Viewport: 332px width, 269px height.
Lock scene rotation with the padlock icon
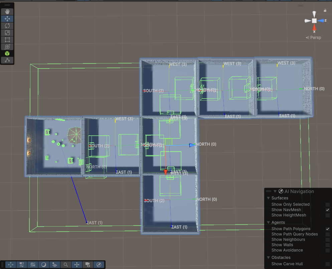click(x=325, y=10)
